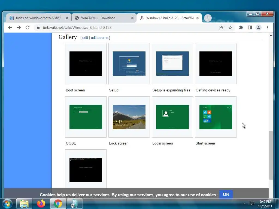Screen dimensions: 279x209
Task: Open the OOBE thumbnail
Action: (86, 117)
